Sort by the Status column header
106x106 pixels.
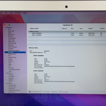click(x=102, y=28)
